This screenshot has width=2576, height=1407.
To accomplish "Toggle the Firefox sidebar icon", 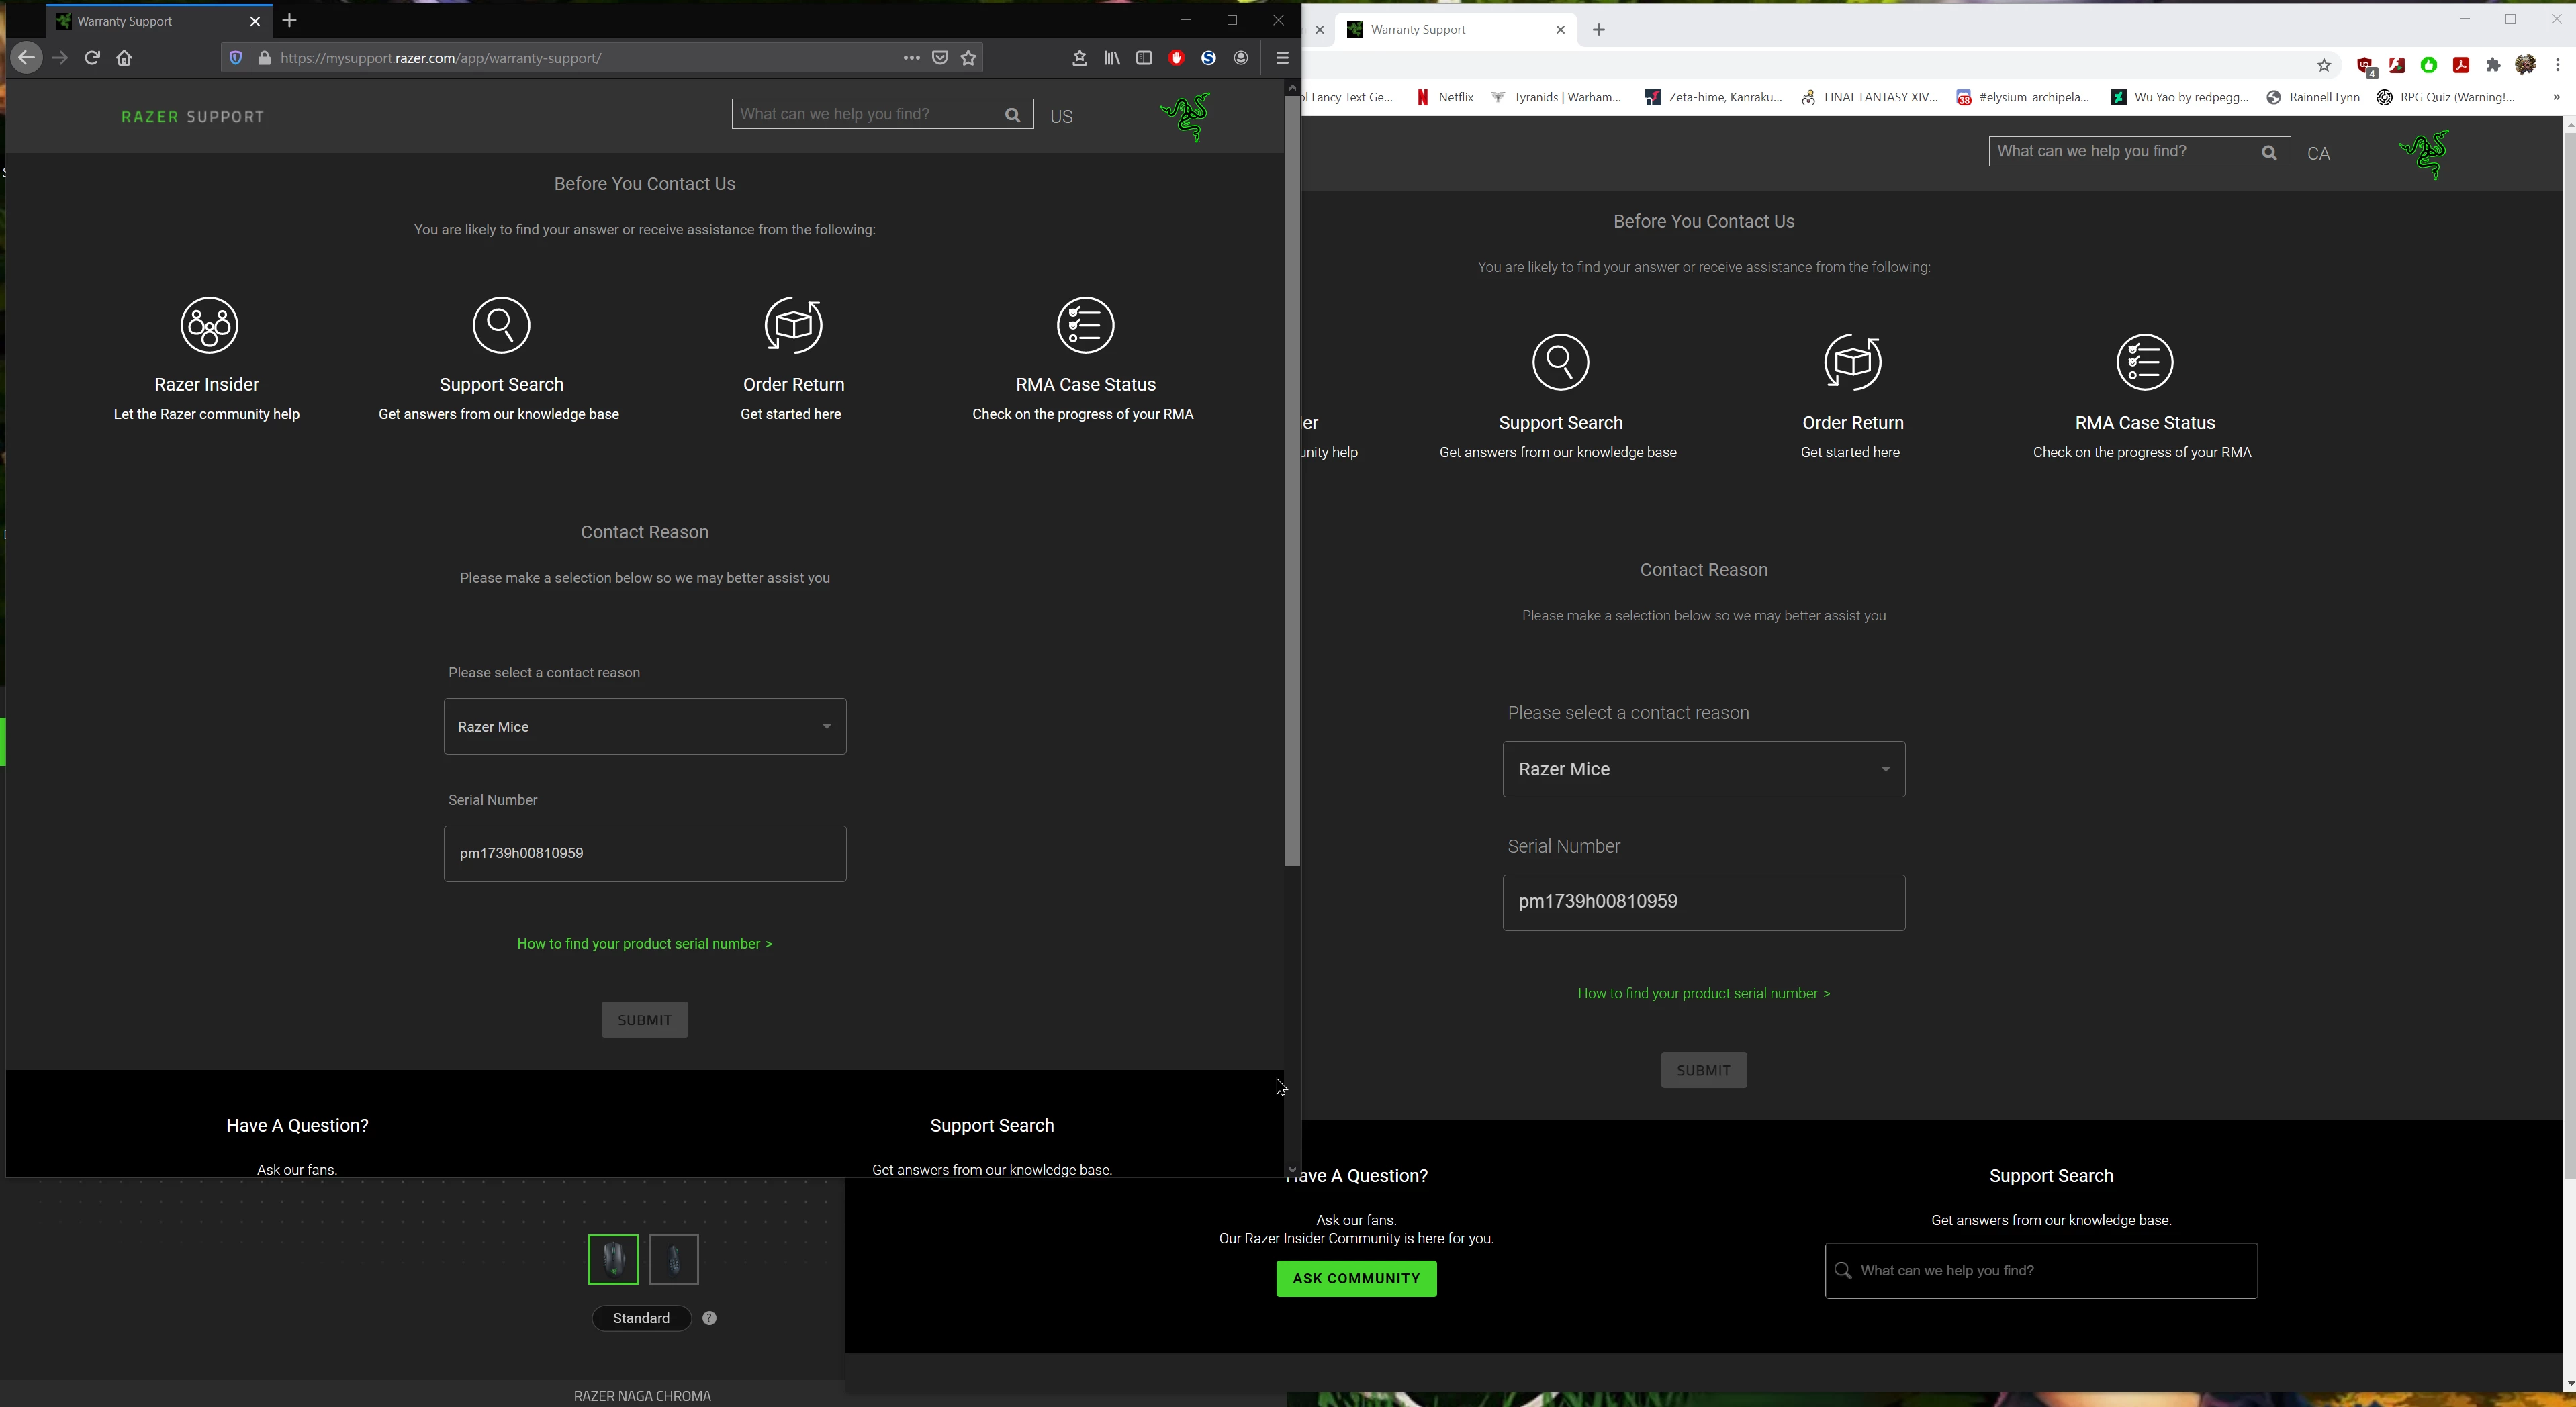I will [1144, 58].
